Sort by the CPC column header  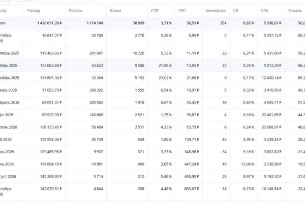182,11
